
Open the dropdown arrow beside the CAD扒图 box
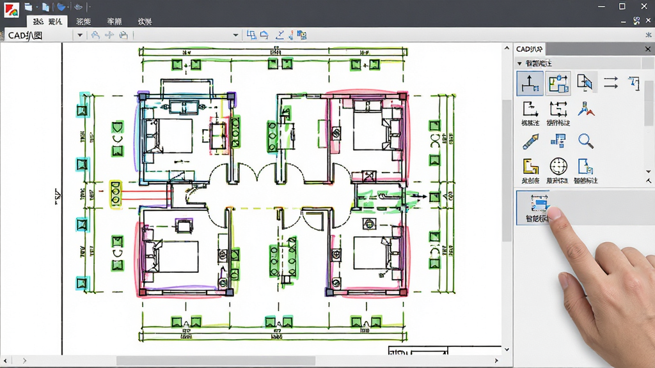pyautogui.click(x=80, y=35)
